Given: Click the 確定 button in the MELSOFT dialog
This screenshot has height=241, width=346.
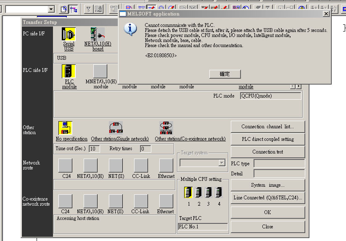Looking at the screenshot, I should (225, 74).
